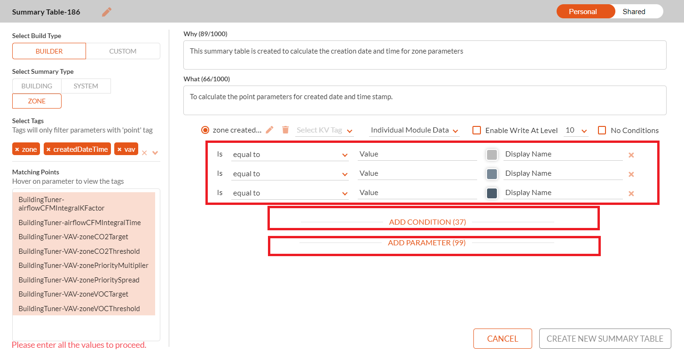Edit the zone created parameter pencil icon
Screen dimensions: 684x360
[x=269, y=130]
